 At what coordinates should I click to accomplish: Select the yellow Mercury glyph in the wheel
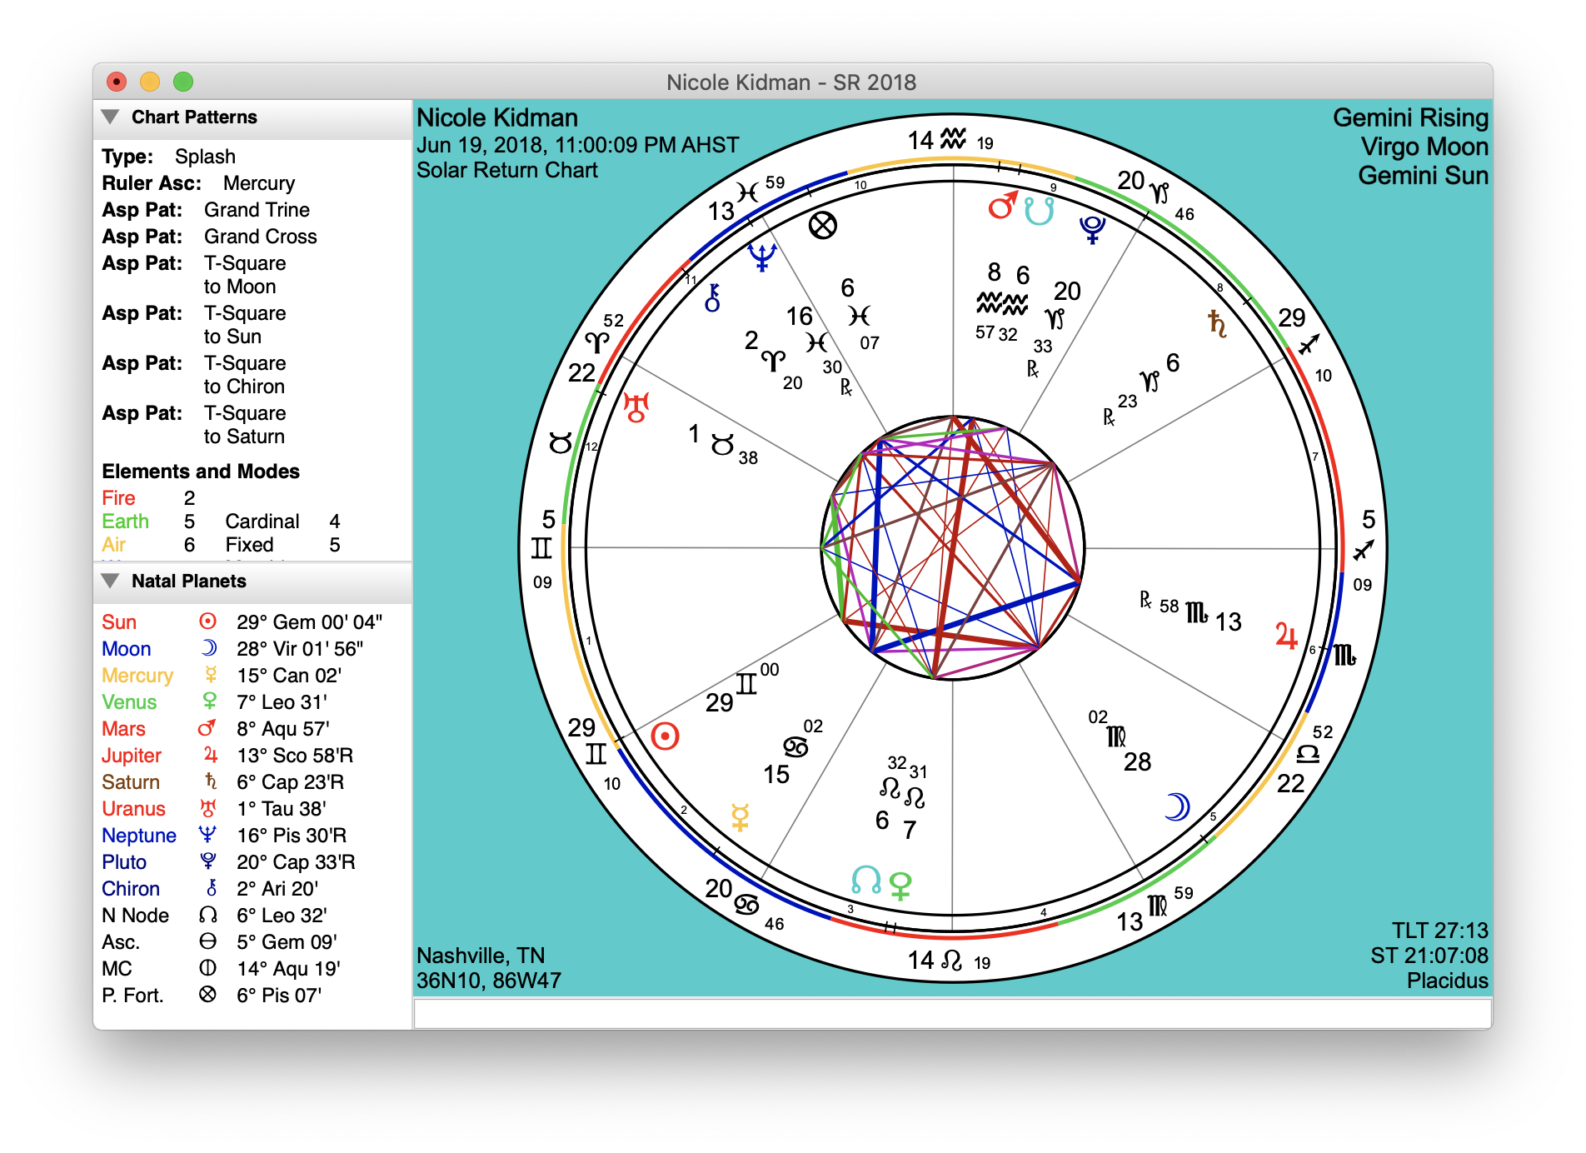coord(740,817)
